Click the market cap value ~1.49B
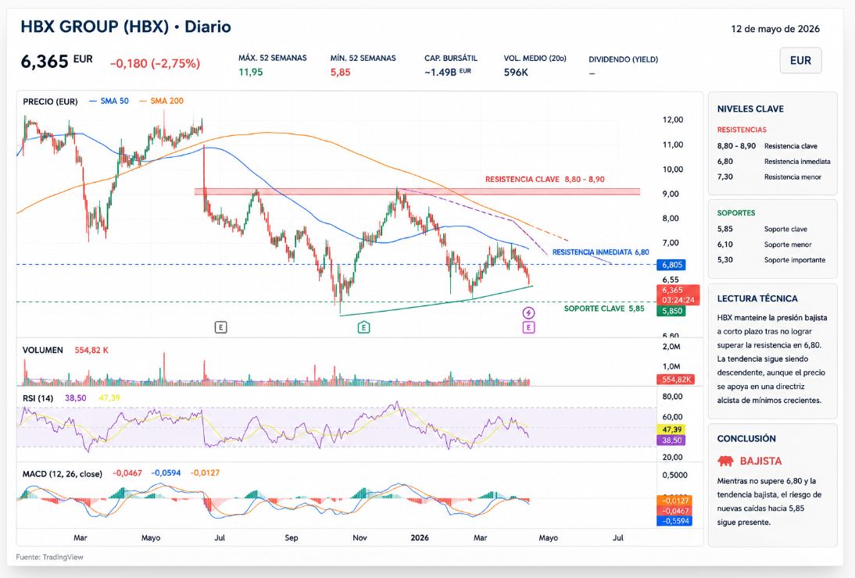Screen dimensions: 855x578 tap(448, 72)
